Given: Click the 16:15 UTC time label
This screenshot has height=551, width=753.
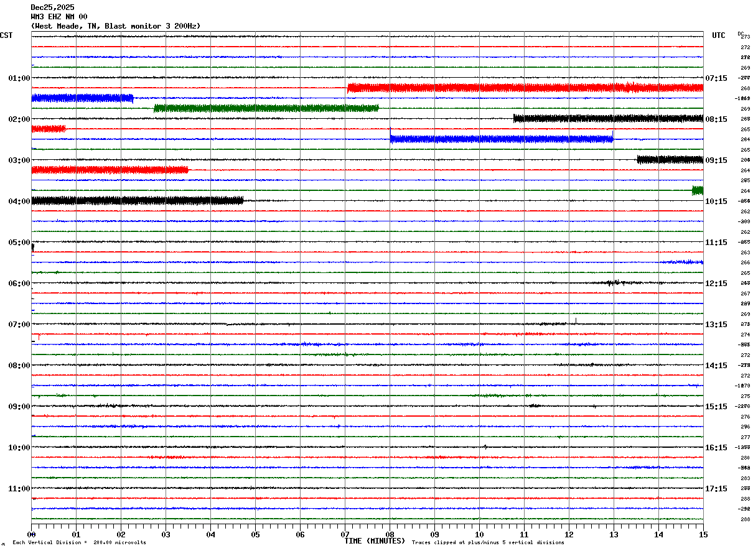Looking at the screenshot, I should [716, 448].
